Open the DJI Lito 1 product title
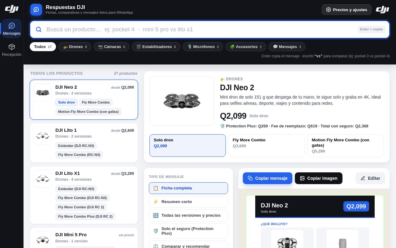Viewport: 396px width, 248px height. click(x=66, y=130)
